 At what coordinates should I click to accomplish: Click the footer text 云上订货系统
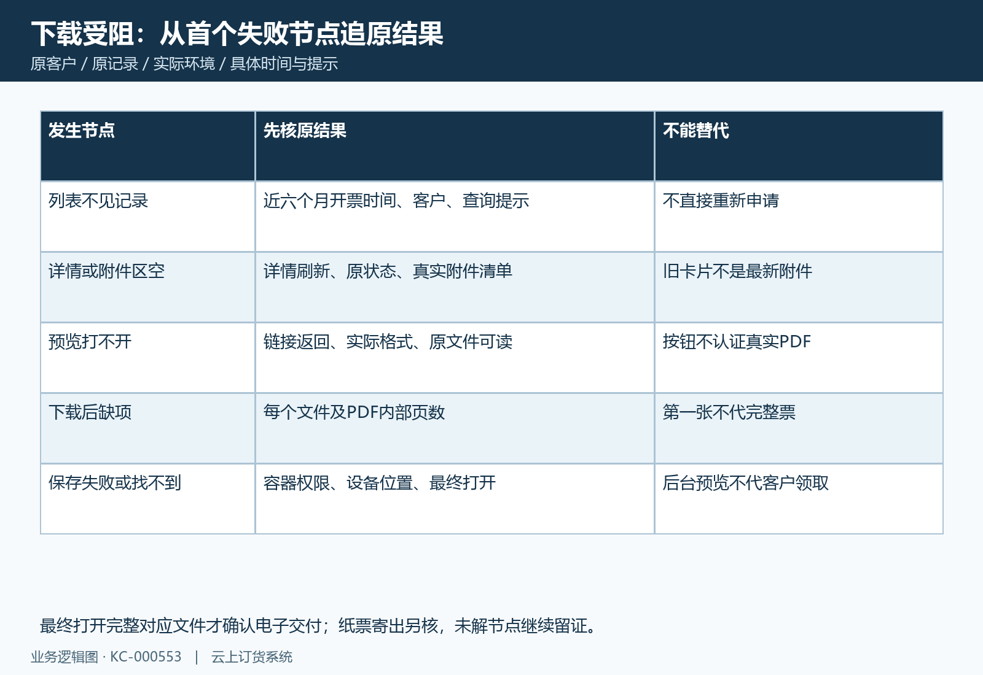[252, 657]
